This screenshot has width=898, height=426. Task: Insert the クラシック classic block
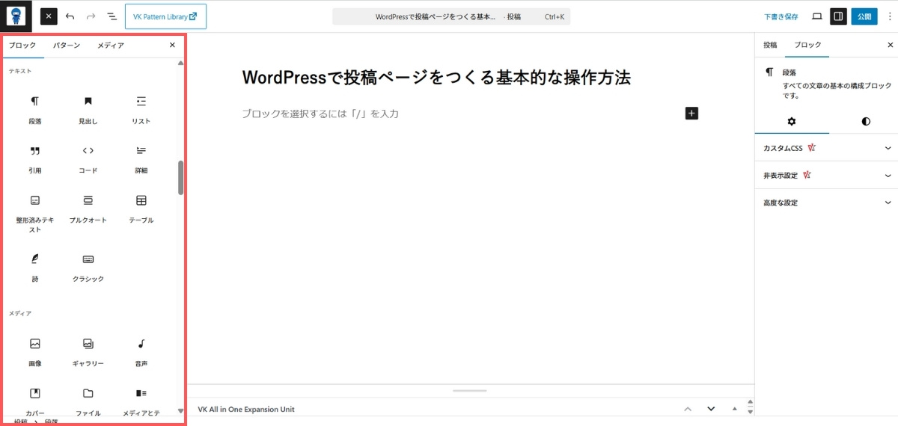tap(88, 268)
